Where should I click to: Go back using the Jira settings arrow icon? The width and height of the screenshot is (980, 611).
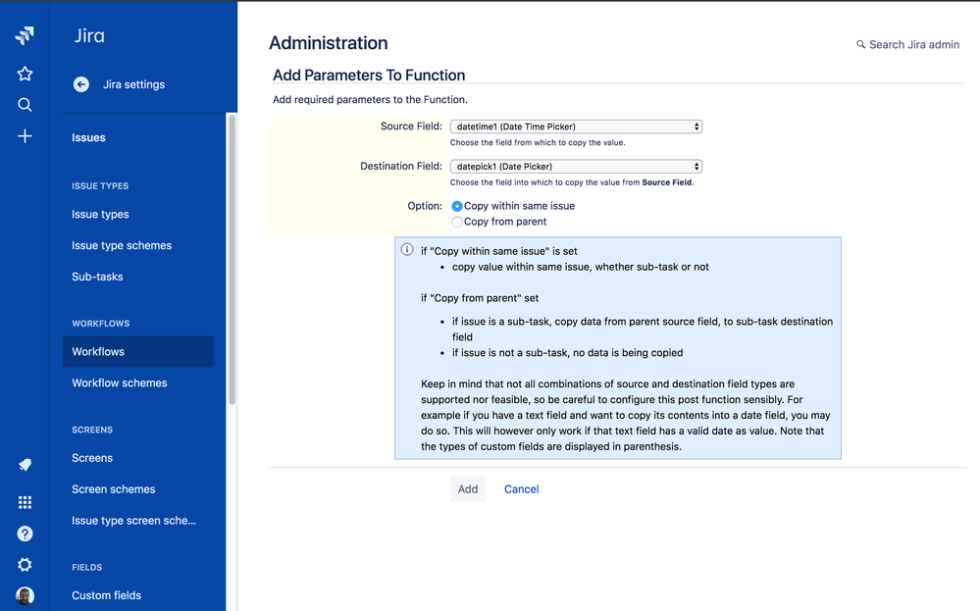point(81,84)
